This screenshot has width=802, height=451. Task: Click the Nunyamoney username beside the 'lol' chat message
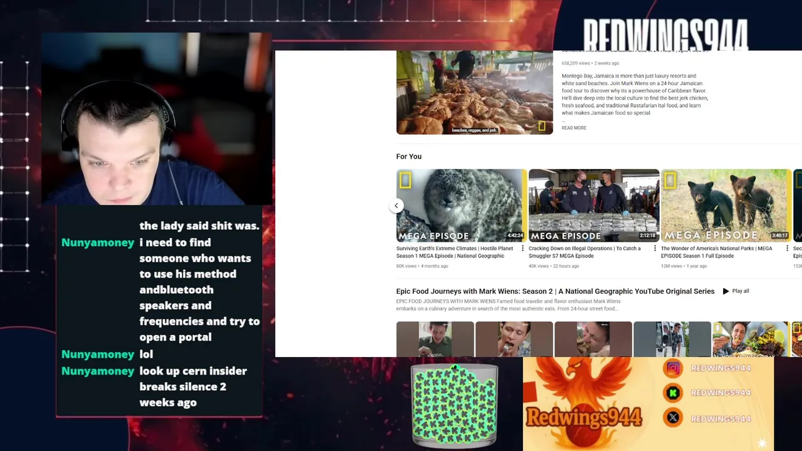coord(98,355)
